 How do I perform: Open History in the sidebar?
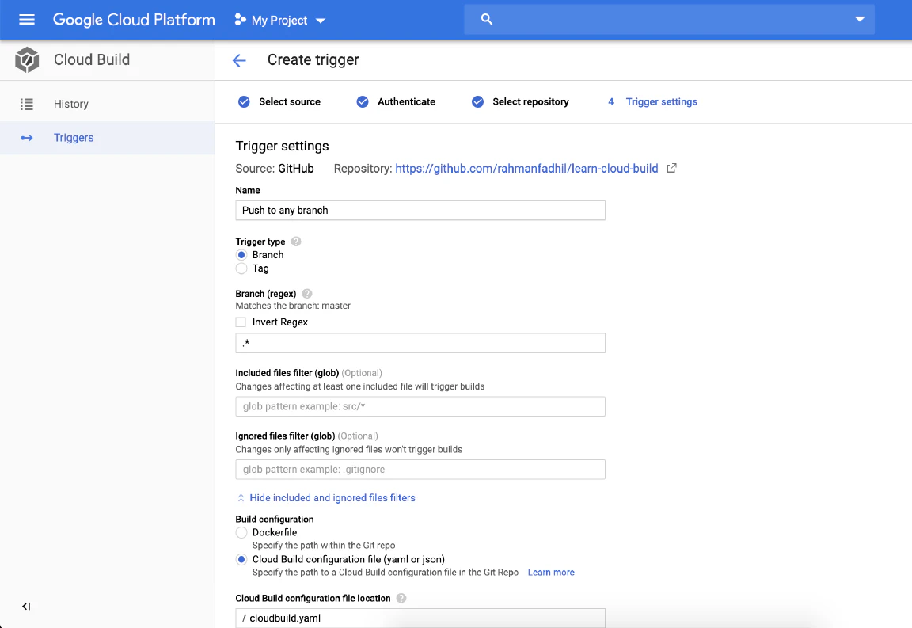tap(107, 105)
